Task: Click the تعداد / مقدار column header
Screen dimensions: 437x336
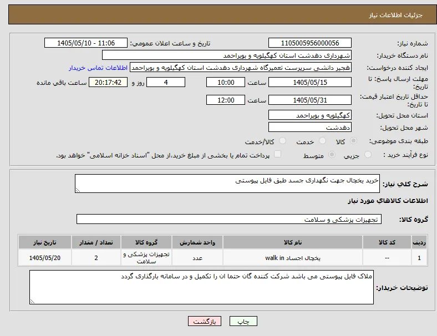Action: [96, 242]
